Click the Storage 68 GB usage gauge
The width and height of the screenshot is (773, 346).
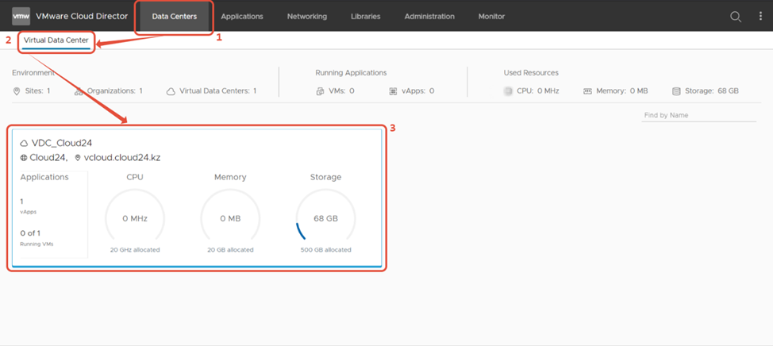pyautogui.click(x=325, y=218)
